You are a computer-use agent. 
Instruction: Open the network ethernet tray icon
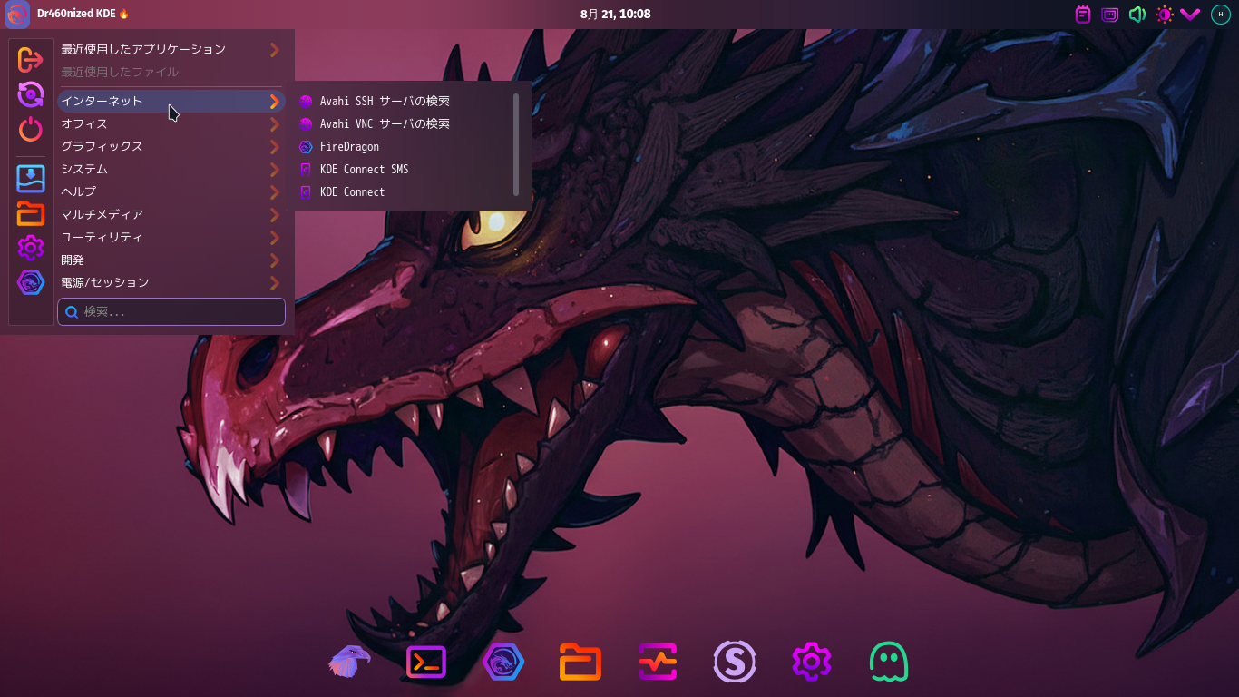(x=1109, y=15)
